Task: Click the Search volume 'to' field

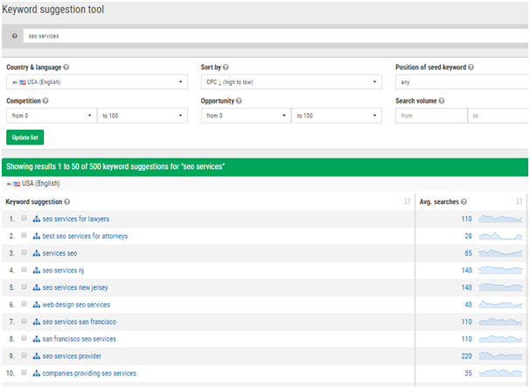Action: click(499, 116)
